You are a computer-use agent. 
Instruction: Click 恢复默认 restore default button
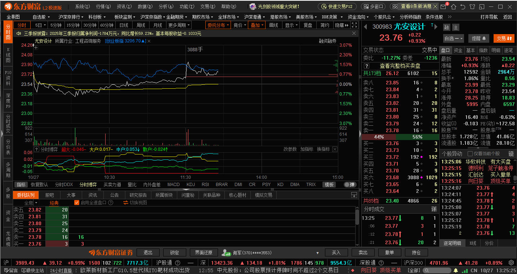click(39, 185)
